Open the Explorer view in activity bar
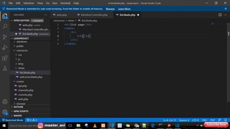The width and height of the screenshot is (230, 129). tap(5, 16)
